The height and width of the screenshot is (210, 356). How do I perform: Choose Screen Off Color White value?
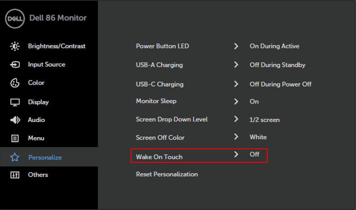tap(258, 137)
